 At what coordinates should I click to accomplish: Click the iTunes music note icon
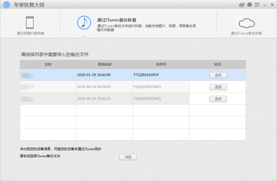point(84,23)
